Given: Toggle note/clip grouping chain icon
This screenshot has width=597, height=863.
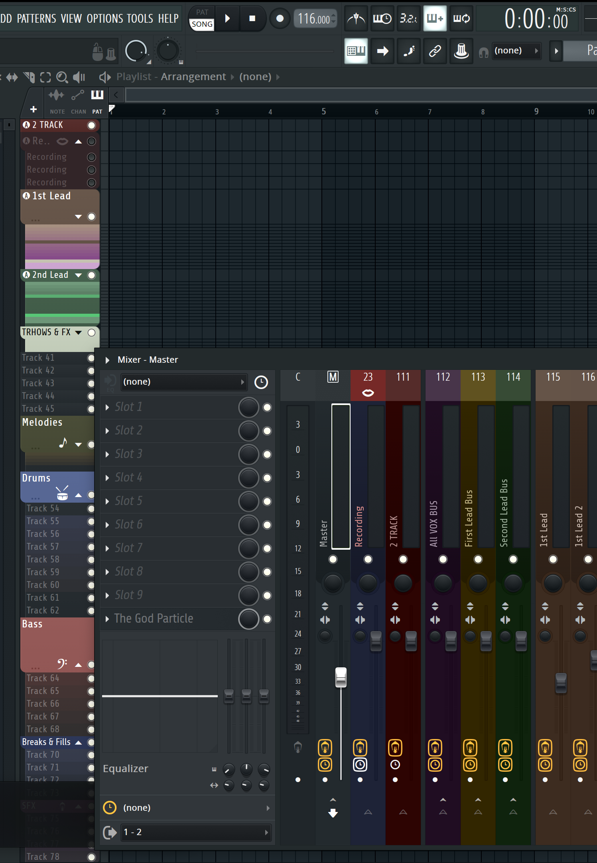Looking at the screenshot, I should [435, 51].
